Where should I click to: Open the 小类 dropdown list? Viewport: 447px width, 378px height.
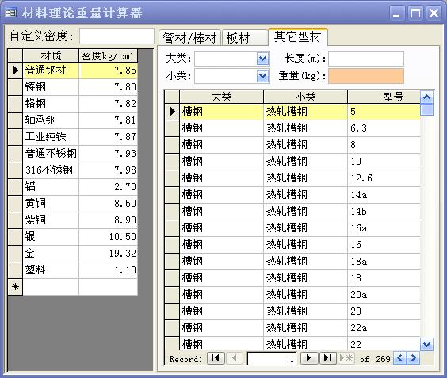coord(262,76)
